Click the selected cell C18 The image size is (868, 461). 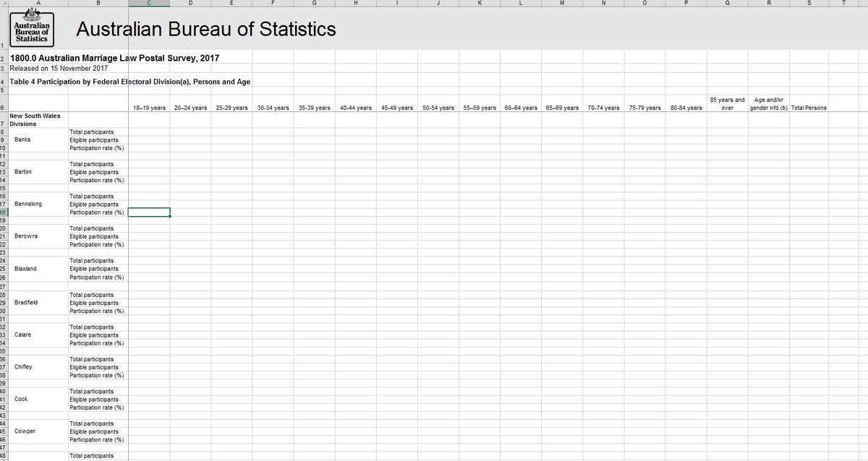coord(149,212)
